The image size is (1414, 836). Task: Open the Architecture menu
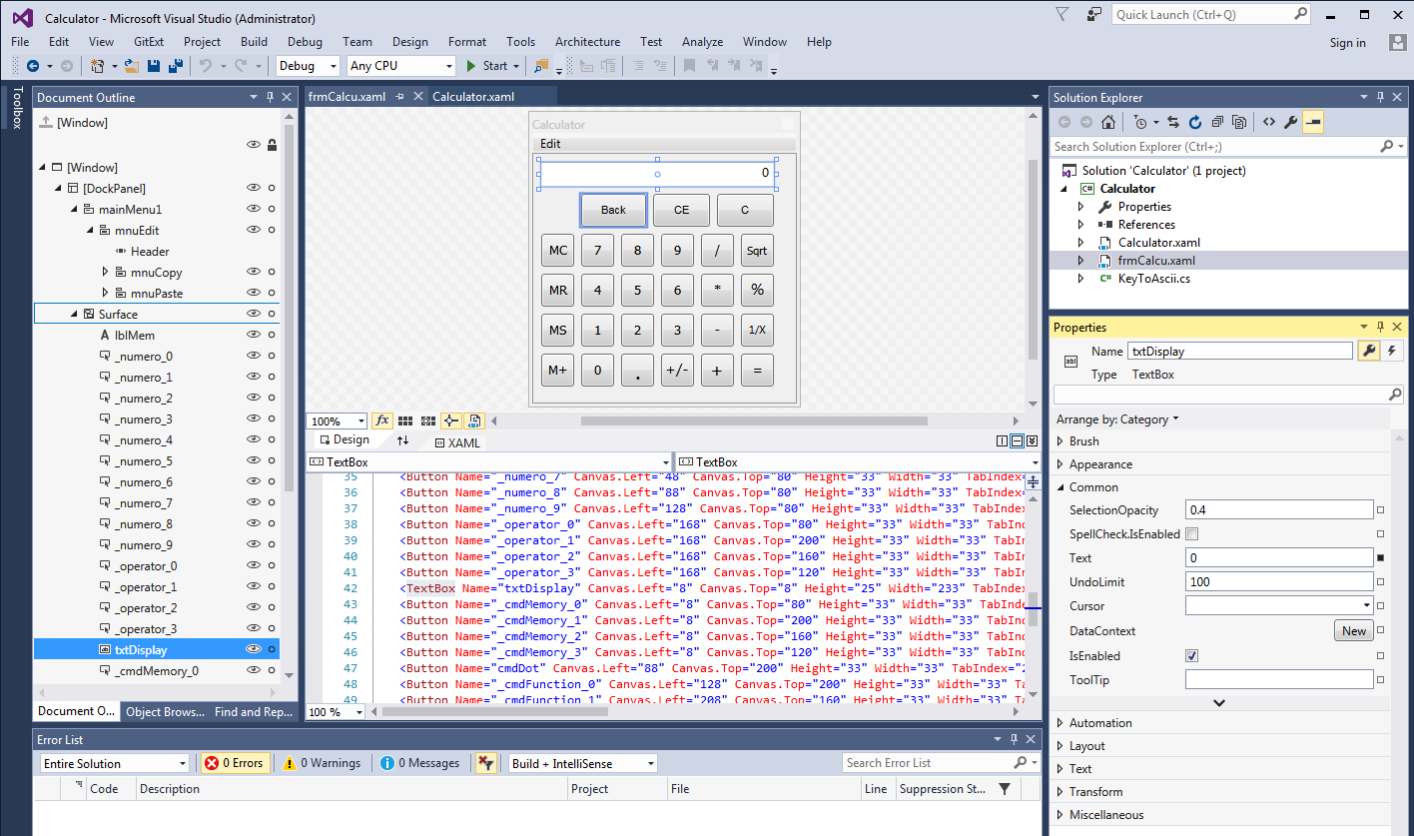point(587,42)
